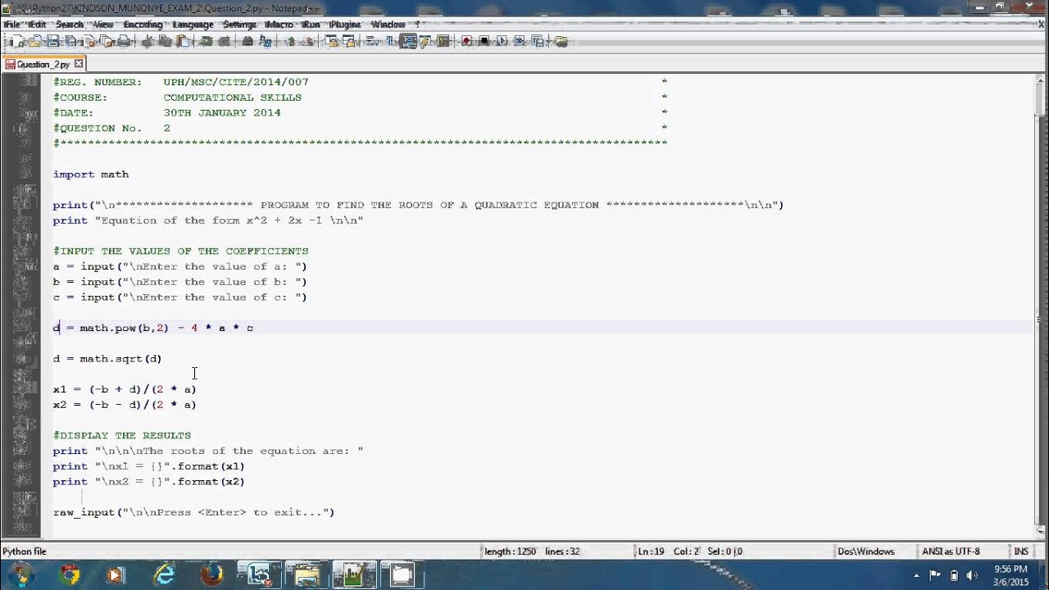
Task: Click the raw_input exit prompt line
Action: coord(193,512)
